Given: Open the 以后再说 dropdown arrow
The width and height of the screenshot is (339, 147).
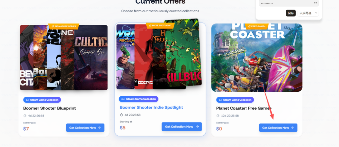Looking at the screenshot, I should tap(316, 13).
